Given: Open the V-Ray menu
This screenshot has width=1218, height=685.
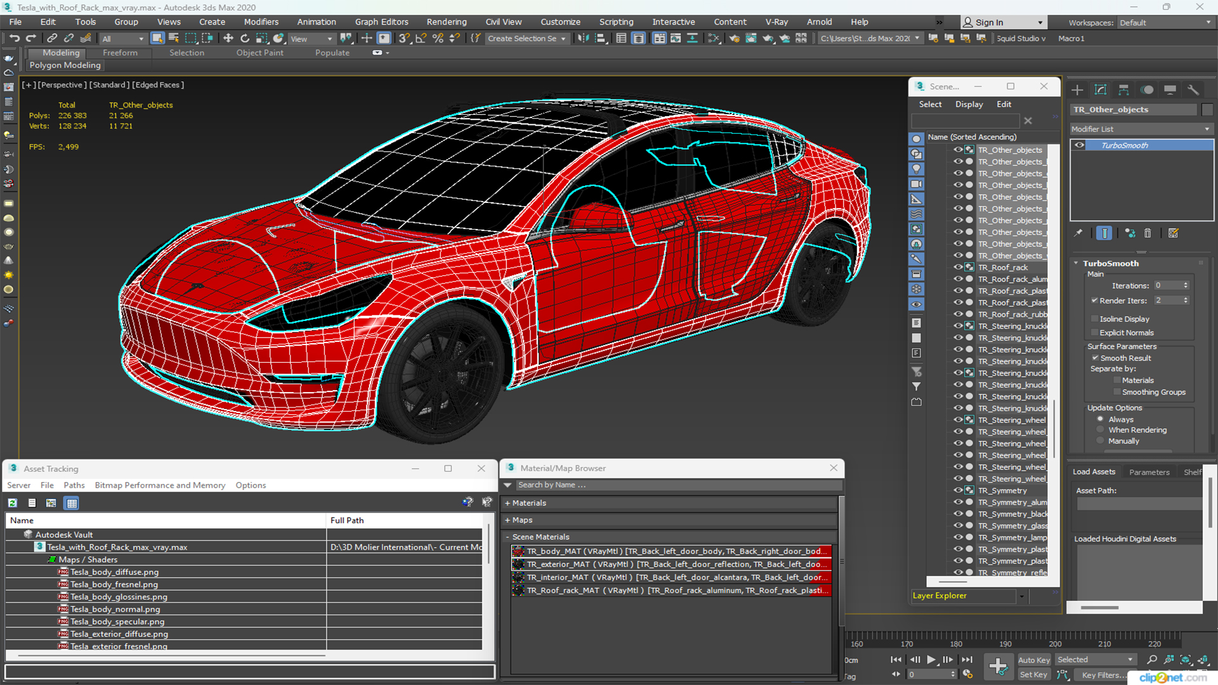Looking at the screenshot, I should (776, 22).
